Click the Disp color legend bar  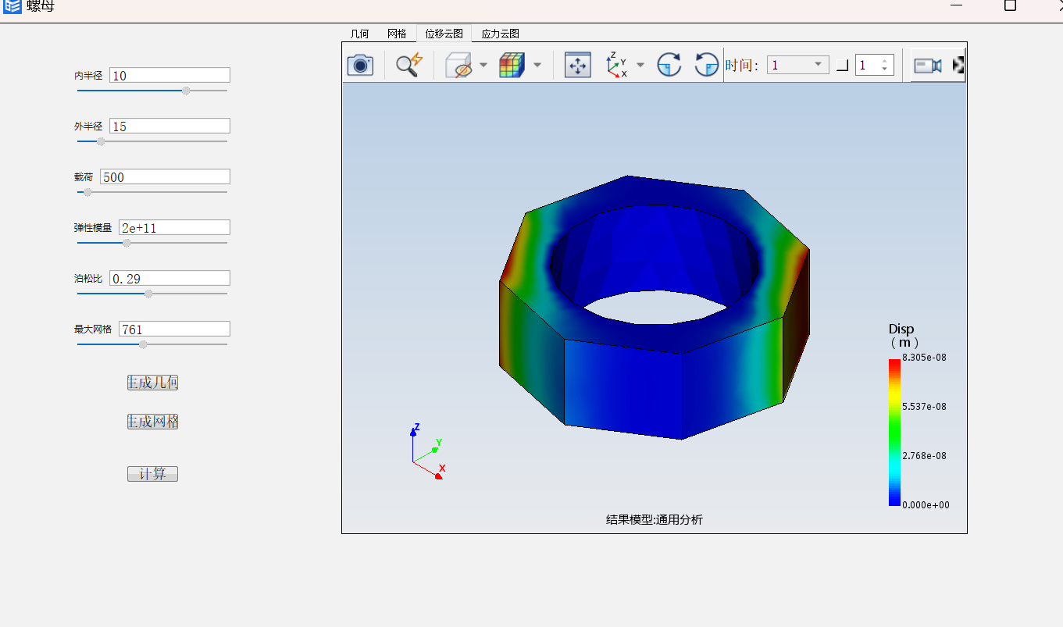894,432
